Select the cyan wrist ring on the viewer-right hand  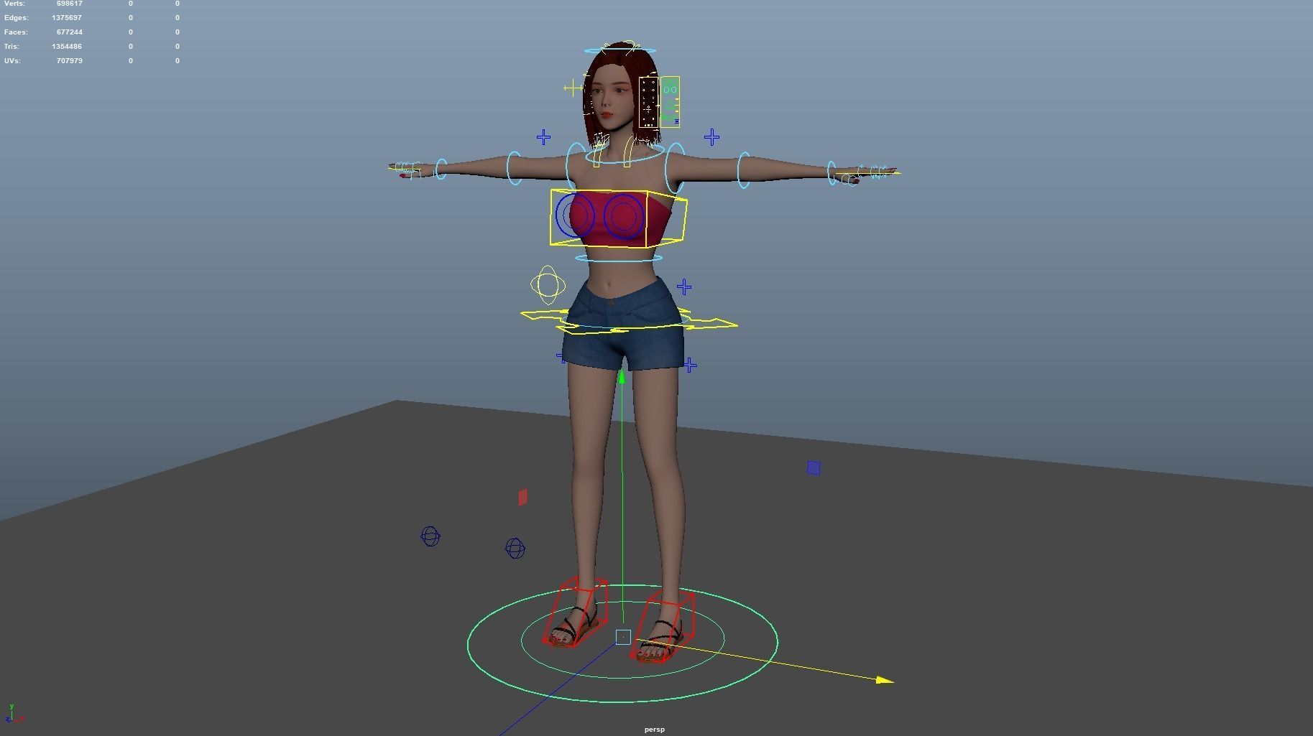[x=832, y=173]
